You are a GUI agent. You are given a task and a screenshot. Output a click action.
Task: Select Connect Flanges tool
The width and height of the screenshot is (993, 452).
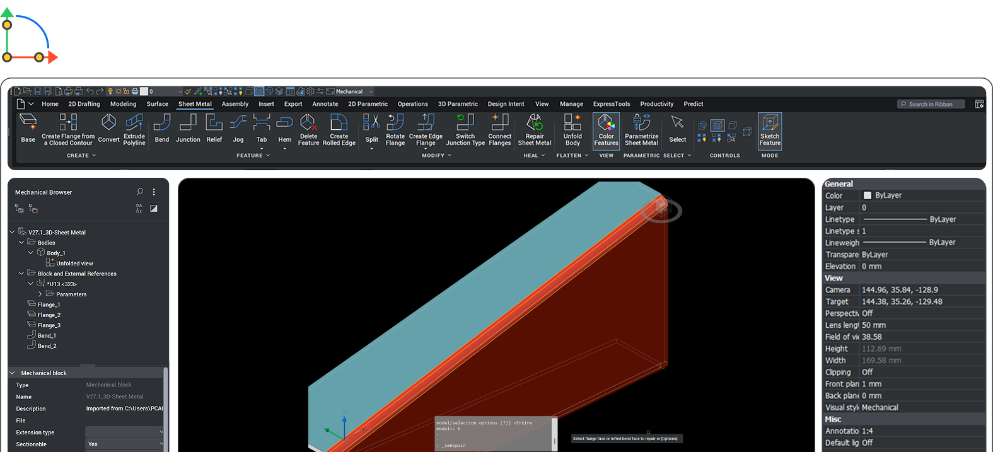500,130
